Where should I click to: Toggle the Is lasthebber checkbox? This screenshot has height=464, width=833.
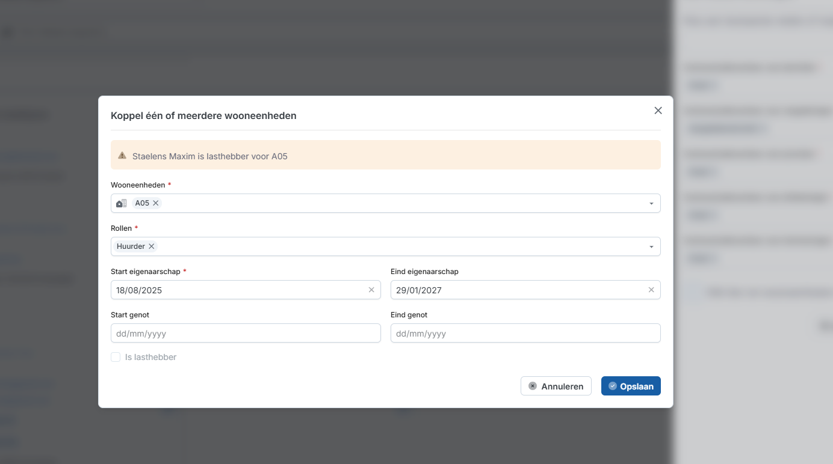[x=116, y=357]
